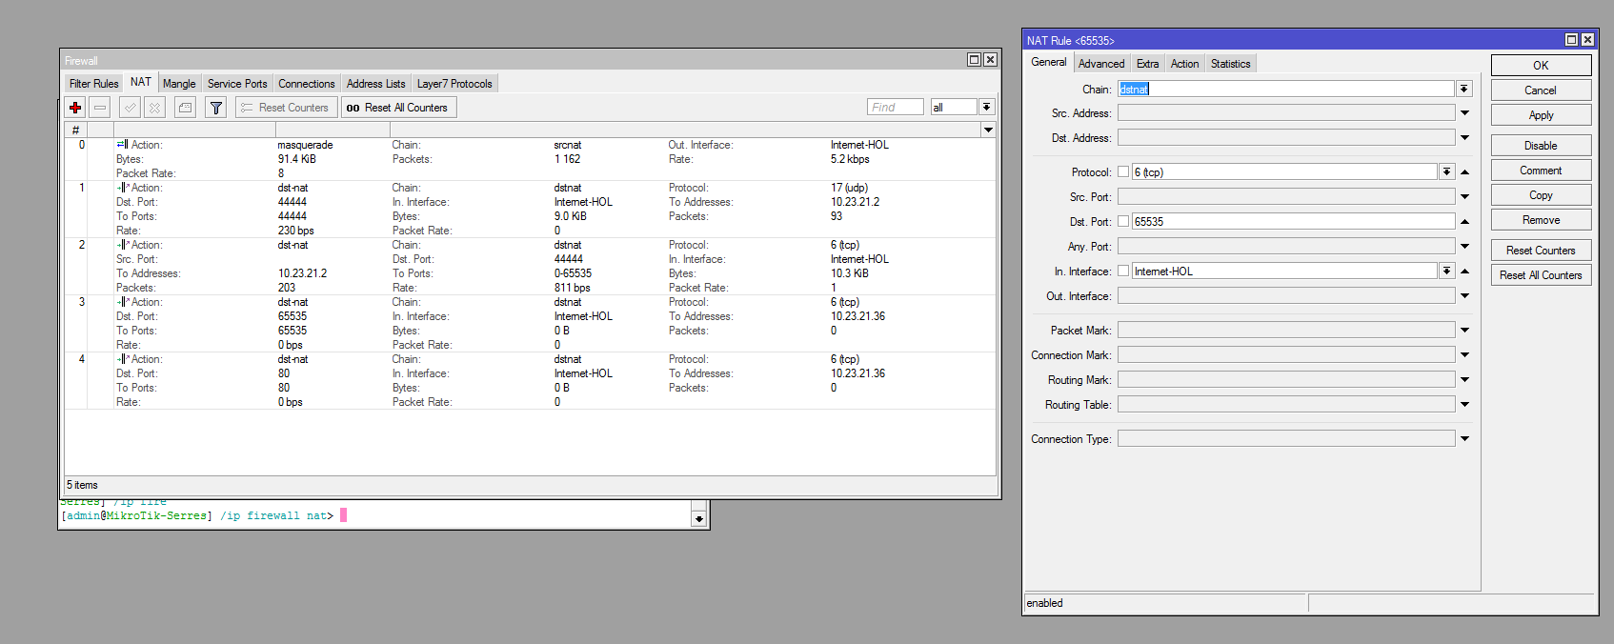1614x644 pixels.
Task: Click OK in NAT Rule dialog
Action: (1541, 65)
